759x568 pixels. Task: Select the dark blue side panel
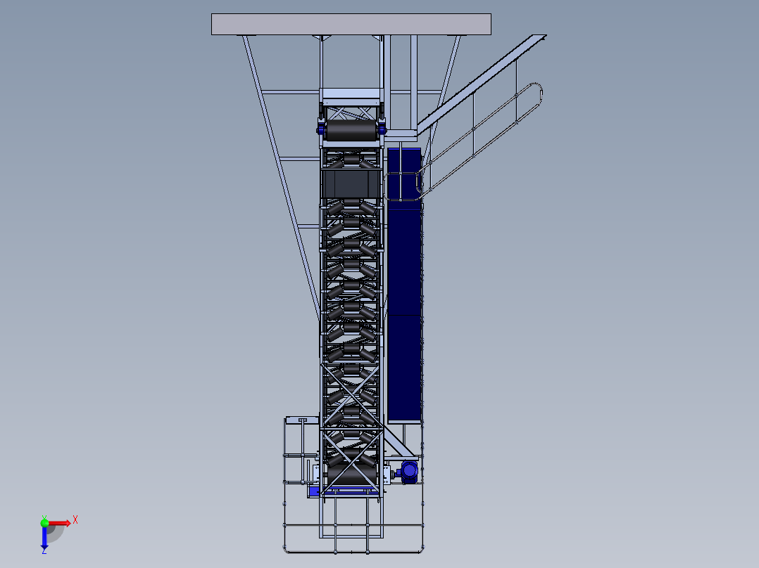[405, 285]
